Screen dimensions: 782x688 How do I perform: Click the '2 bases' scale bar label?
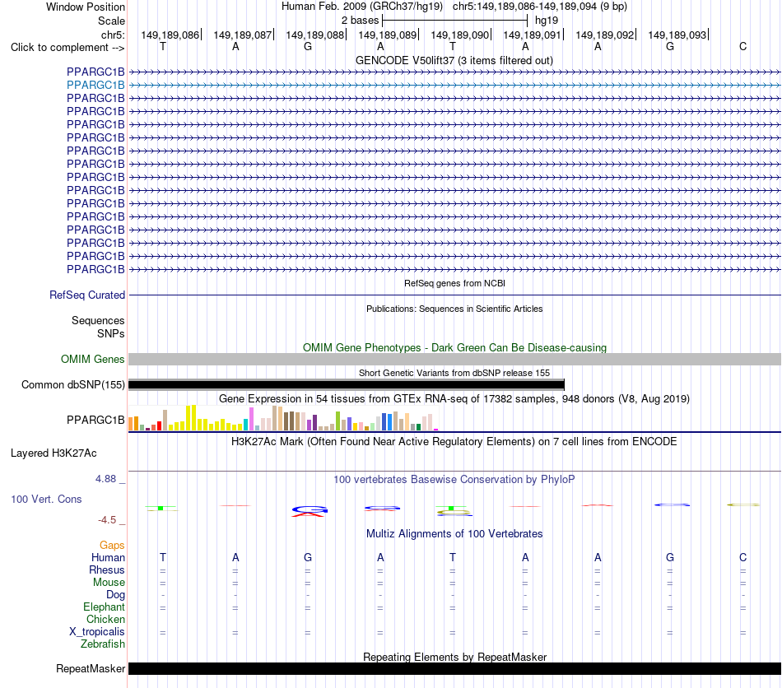[360, 21]
